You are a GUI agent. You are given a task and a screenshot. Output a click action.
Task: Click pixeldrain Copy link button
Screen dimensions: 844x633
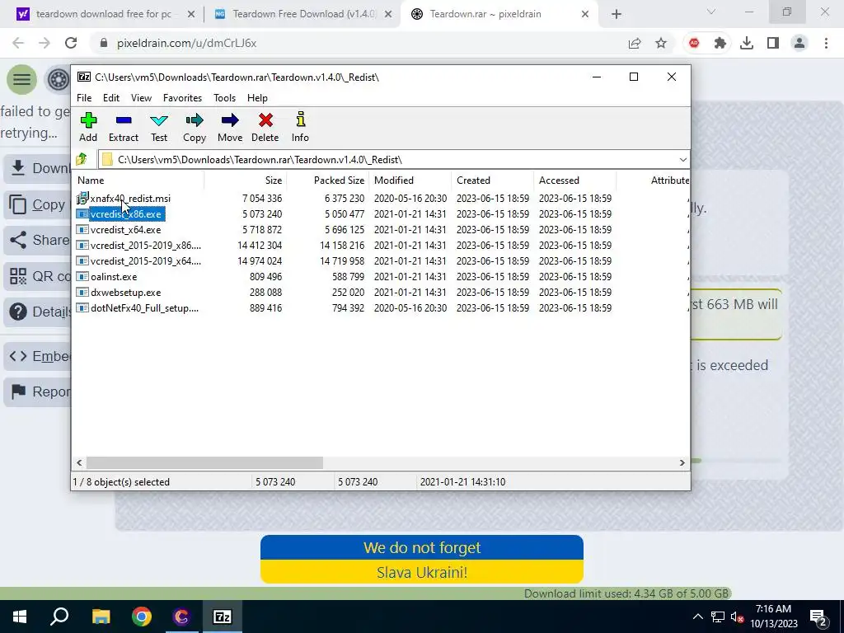tap(38, 204)
